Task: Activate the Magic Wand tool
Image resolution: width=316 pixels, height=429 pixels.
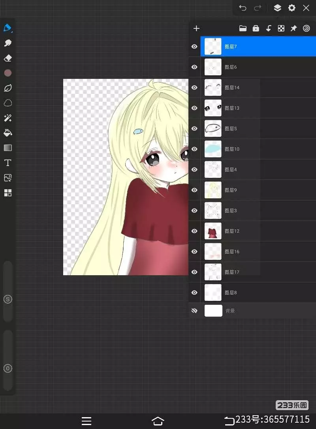Action: (x=8, y=118)
